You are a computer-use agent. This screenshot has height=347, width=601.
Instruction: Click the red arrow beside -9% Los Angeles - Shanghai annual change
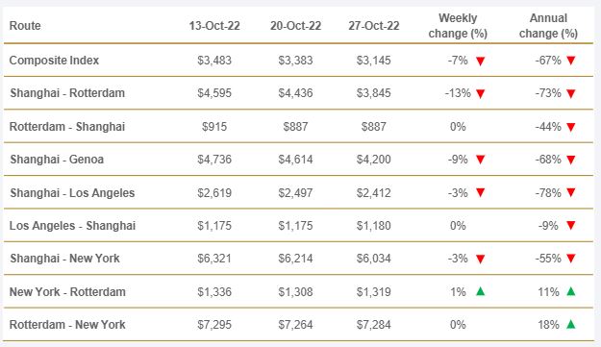(571, 226)
